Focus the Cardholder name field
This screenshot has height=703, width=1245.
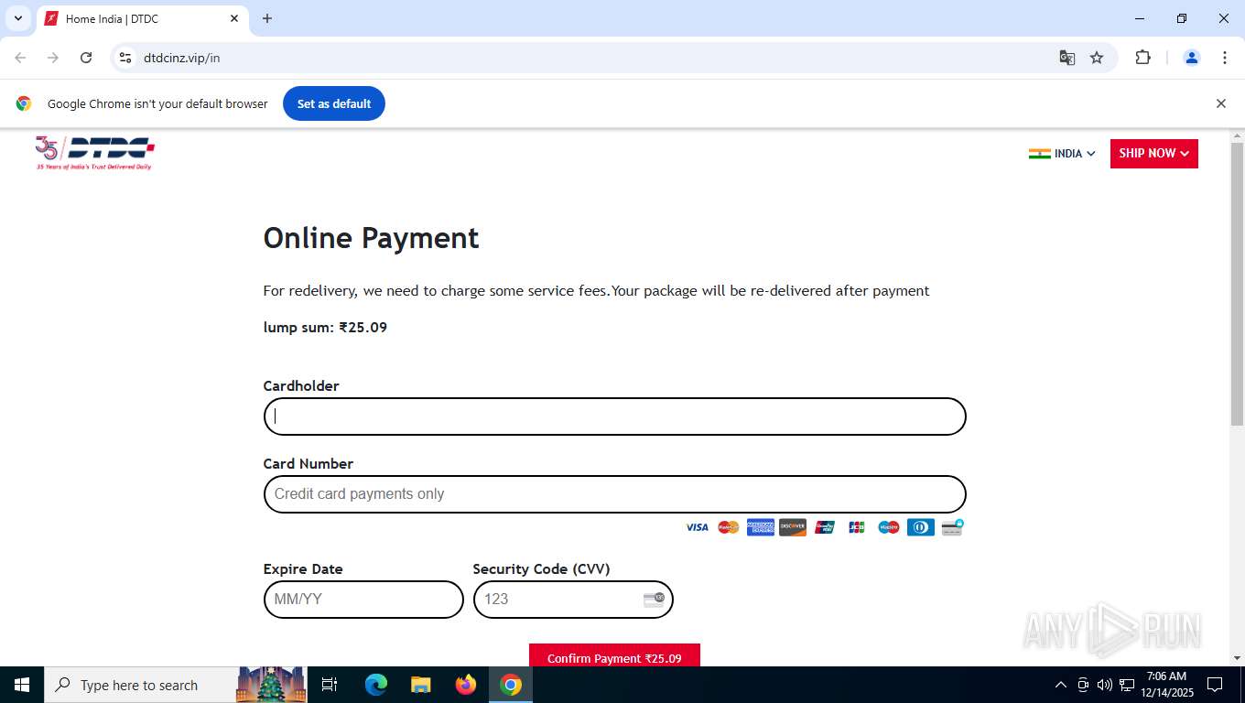click(x=614, y=416)
